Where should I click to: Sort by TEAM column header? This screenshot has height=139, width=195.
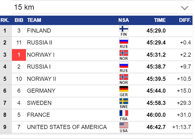[x=34, y=20]
